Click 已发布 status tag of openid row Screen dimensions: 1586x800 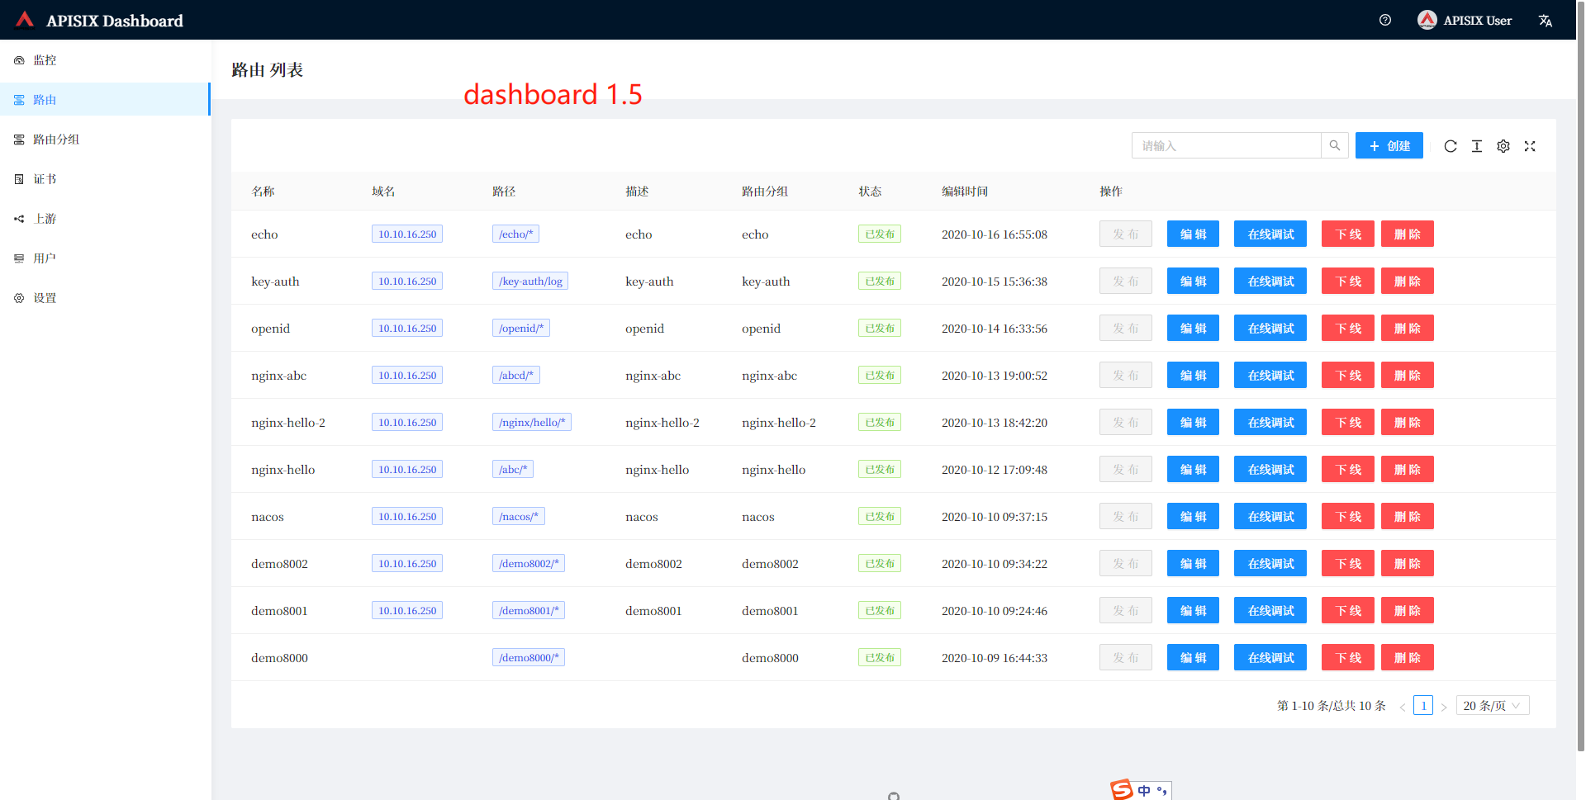tap(880, 328)
